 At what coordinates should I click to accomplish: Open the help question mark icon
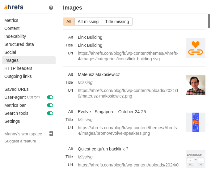pyautogui.click(x=51, y=8)
